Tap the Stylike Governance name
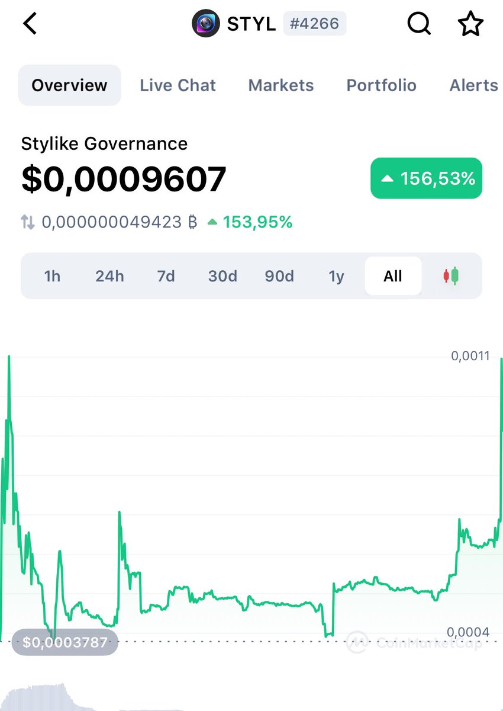This screenshot has width=503, height=711. (x=104, y=143)
